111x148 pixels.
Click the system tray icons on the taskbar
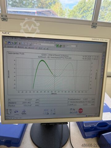point(92,116)
